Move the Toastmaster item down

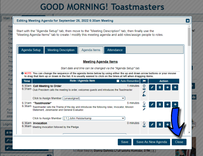[167, 104]
